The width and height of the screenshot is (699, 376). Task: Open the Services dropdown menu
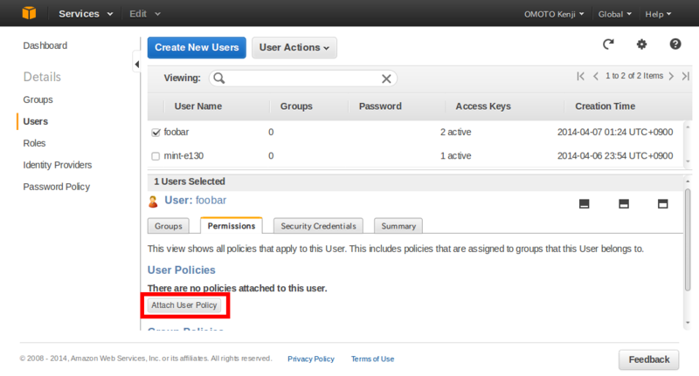[86, 14]
